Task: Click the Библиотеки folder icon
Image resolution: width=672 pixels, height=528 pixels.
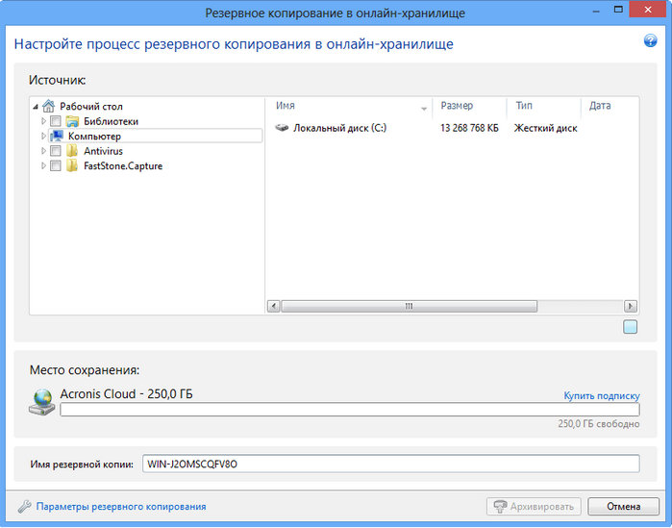Action: pyautogui.click(x=72, y=121)
